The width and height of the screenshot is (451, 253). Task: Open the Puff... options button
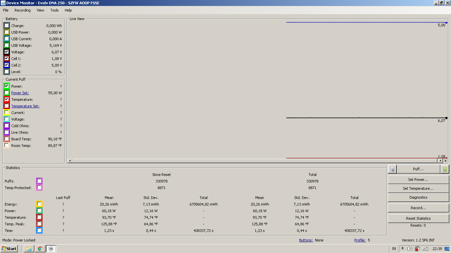pyautogui.click(x=418, y=169)
